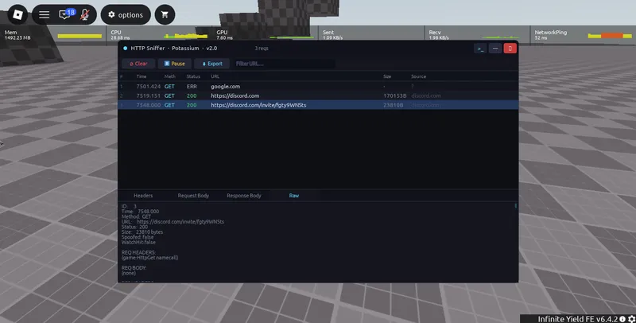Screen dimensions: 636x323
Task: Select the google.com request row
Action: (x=318, y=87)
